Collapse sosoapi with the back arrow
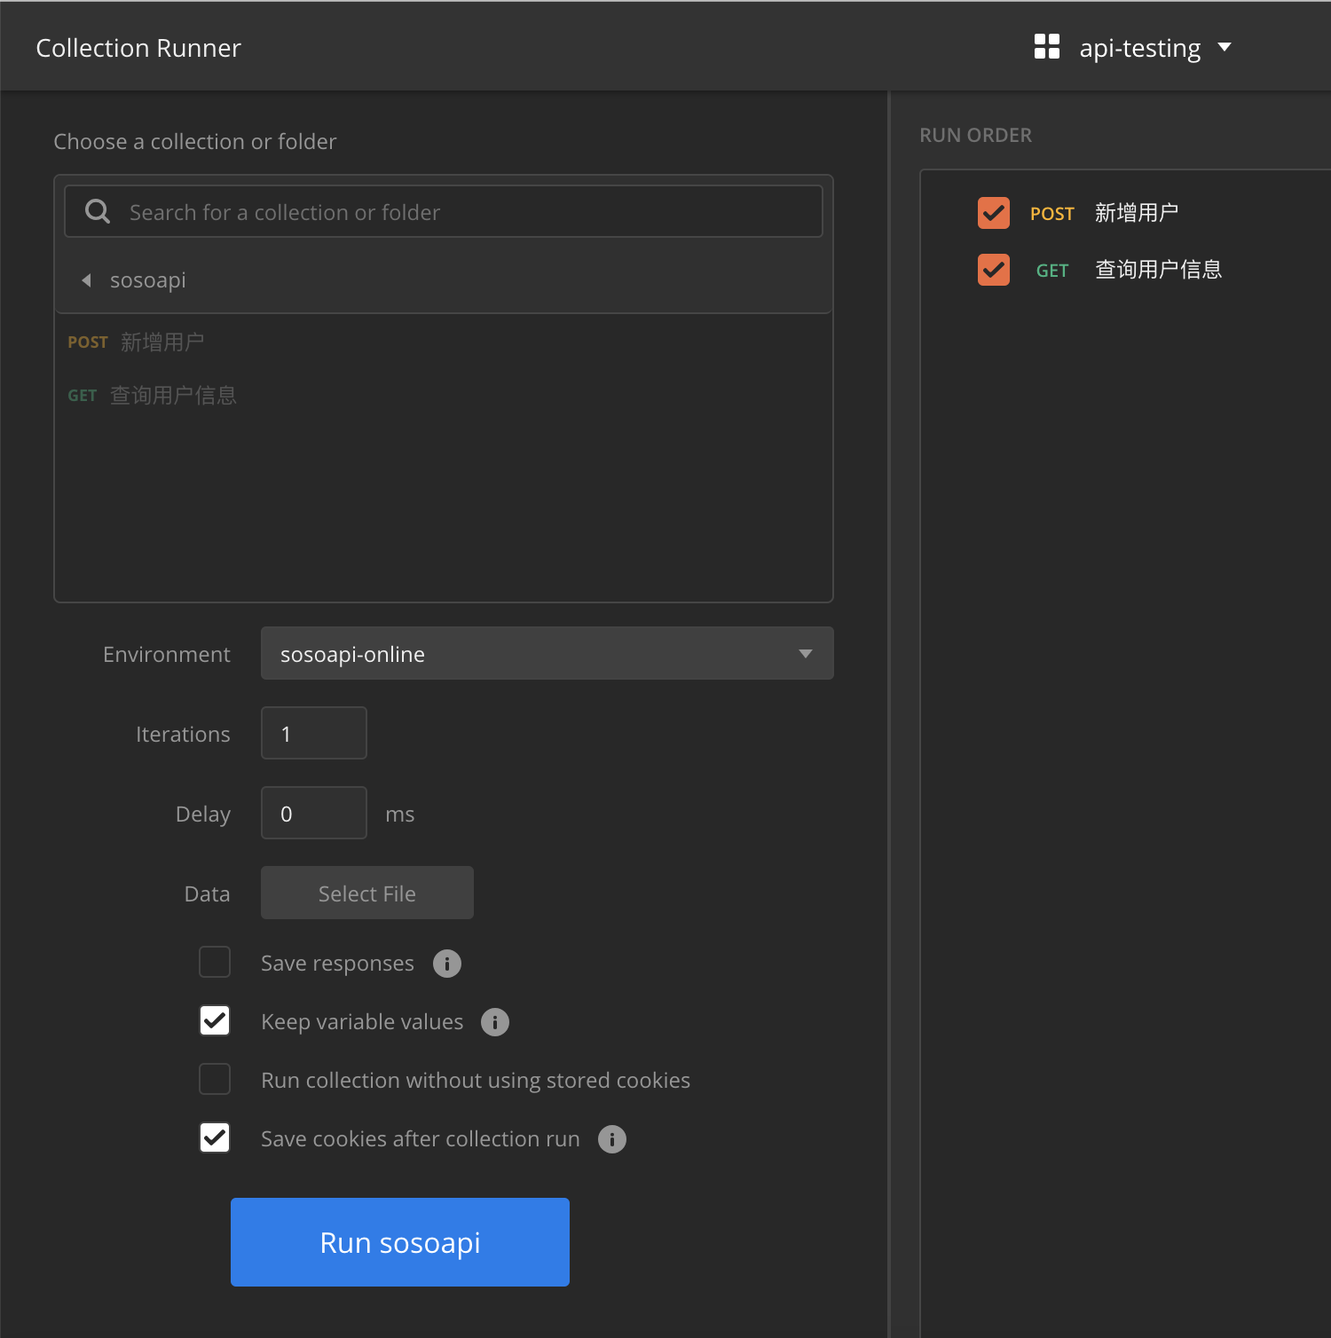Image resolution: width=1331 pixels, height=1338 pixels. [x=87, y=280]
